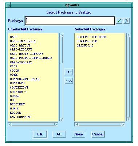Select ENV-CONTEXT package at list bottom
This screenshot has height=146, width=138.
pyautogui.click(x=20, y=117)
